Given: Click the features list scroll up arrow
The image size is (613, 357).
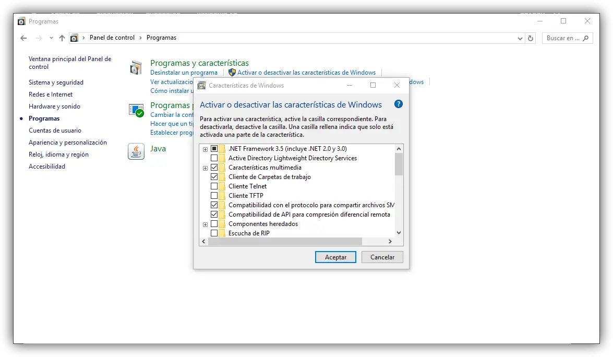Looking at the screenshot, I should 399,149.
